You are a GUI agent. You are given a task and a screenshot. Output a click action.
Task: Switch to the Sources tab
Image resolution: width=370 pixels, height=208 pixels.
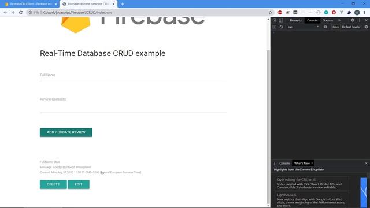pos(328,21)
